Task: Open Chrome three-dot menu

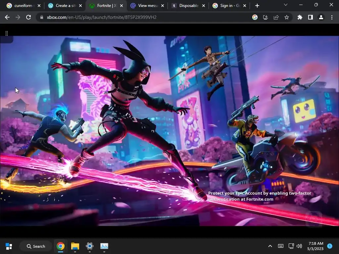Action: [332, 17]
